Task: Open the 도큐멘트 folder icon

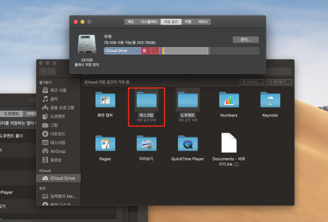Action: (x=188, y=100)
